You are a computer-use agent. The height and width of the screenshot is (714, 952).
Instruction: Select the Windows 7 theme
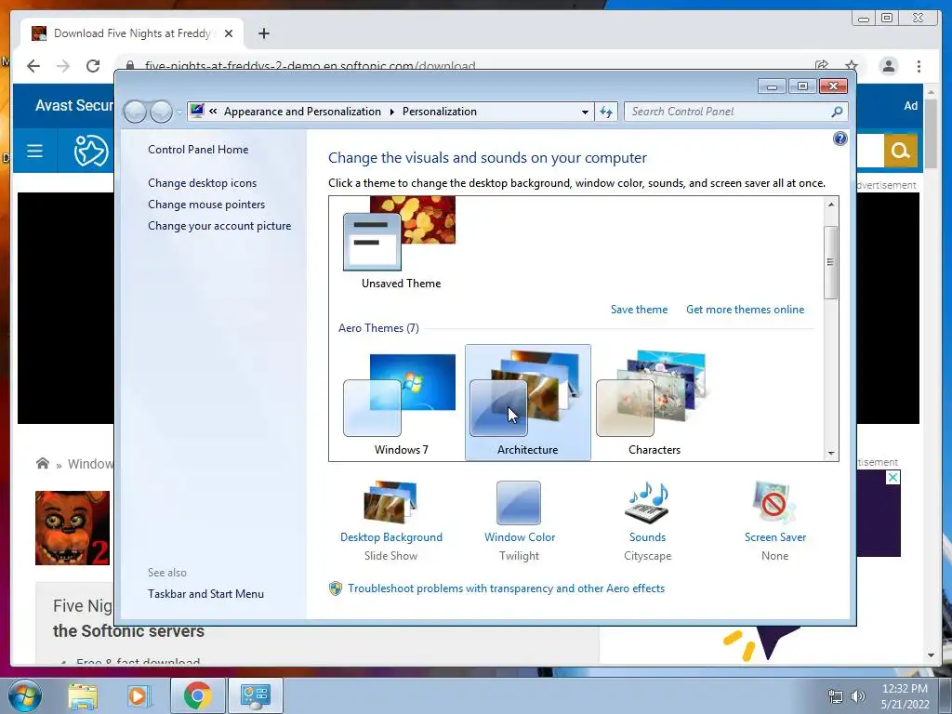click(401, 402)
